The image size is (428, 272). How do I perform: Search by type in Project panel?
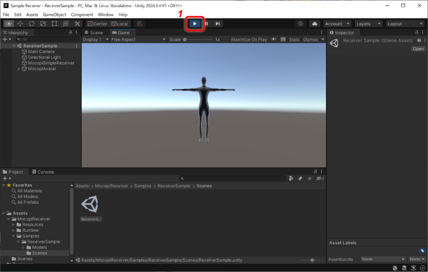291,178
